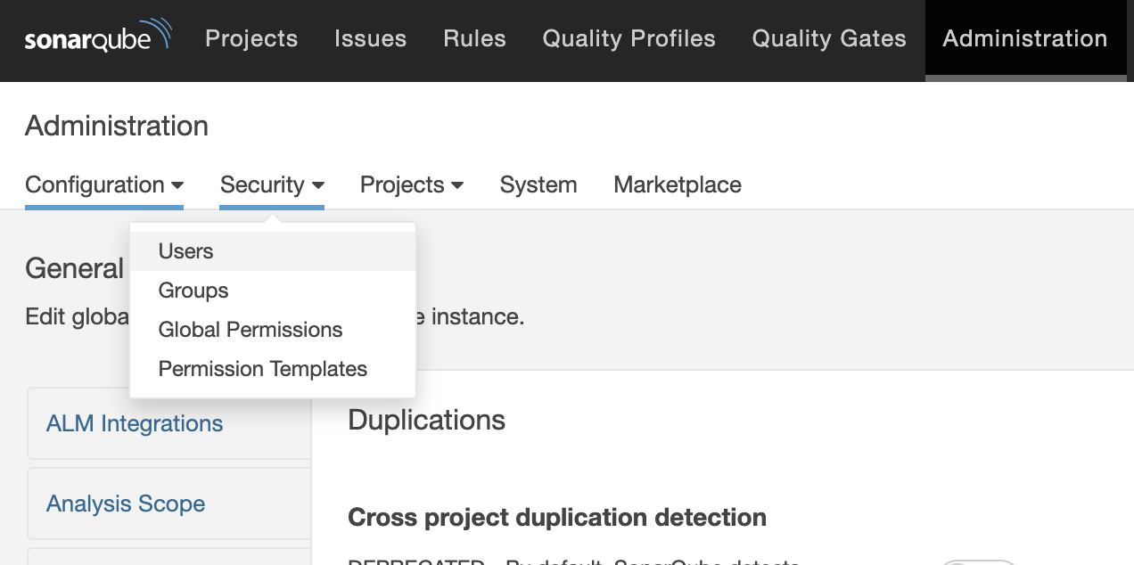1134x565 pixels.
Task: Expand the Configuration dropdown
Action: click(104, 184)
